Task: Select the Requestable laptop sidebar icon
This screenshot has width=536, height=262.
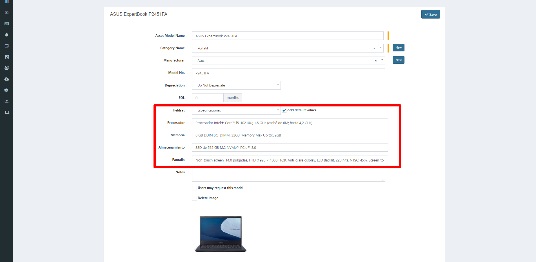Action: (x=7, y=112)
